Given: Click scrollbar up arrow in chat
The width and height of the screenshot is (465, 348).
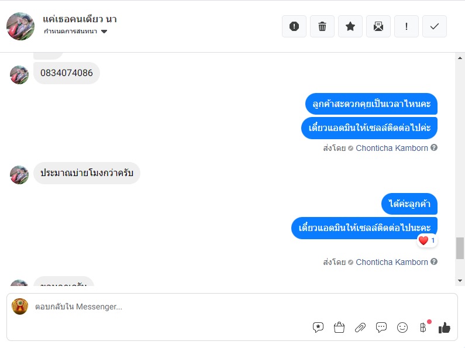Looking at the screenshot, I should (460, 58).
